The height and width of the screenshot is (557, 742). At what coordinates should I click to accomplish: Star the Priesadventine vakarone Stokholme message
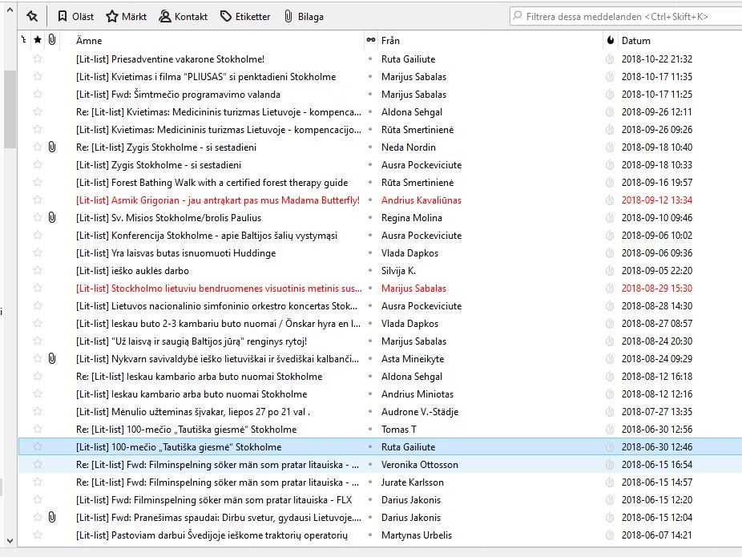pos(37,59)
